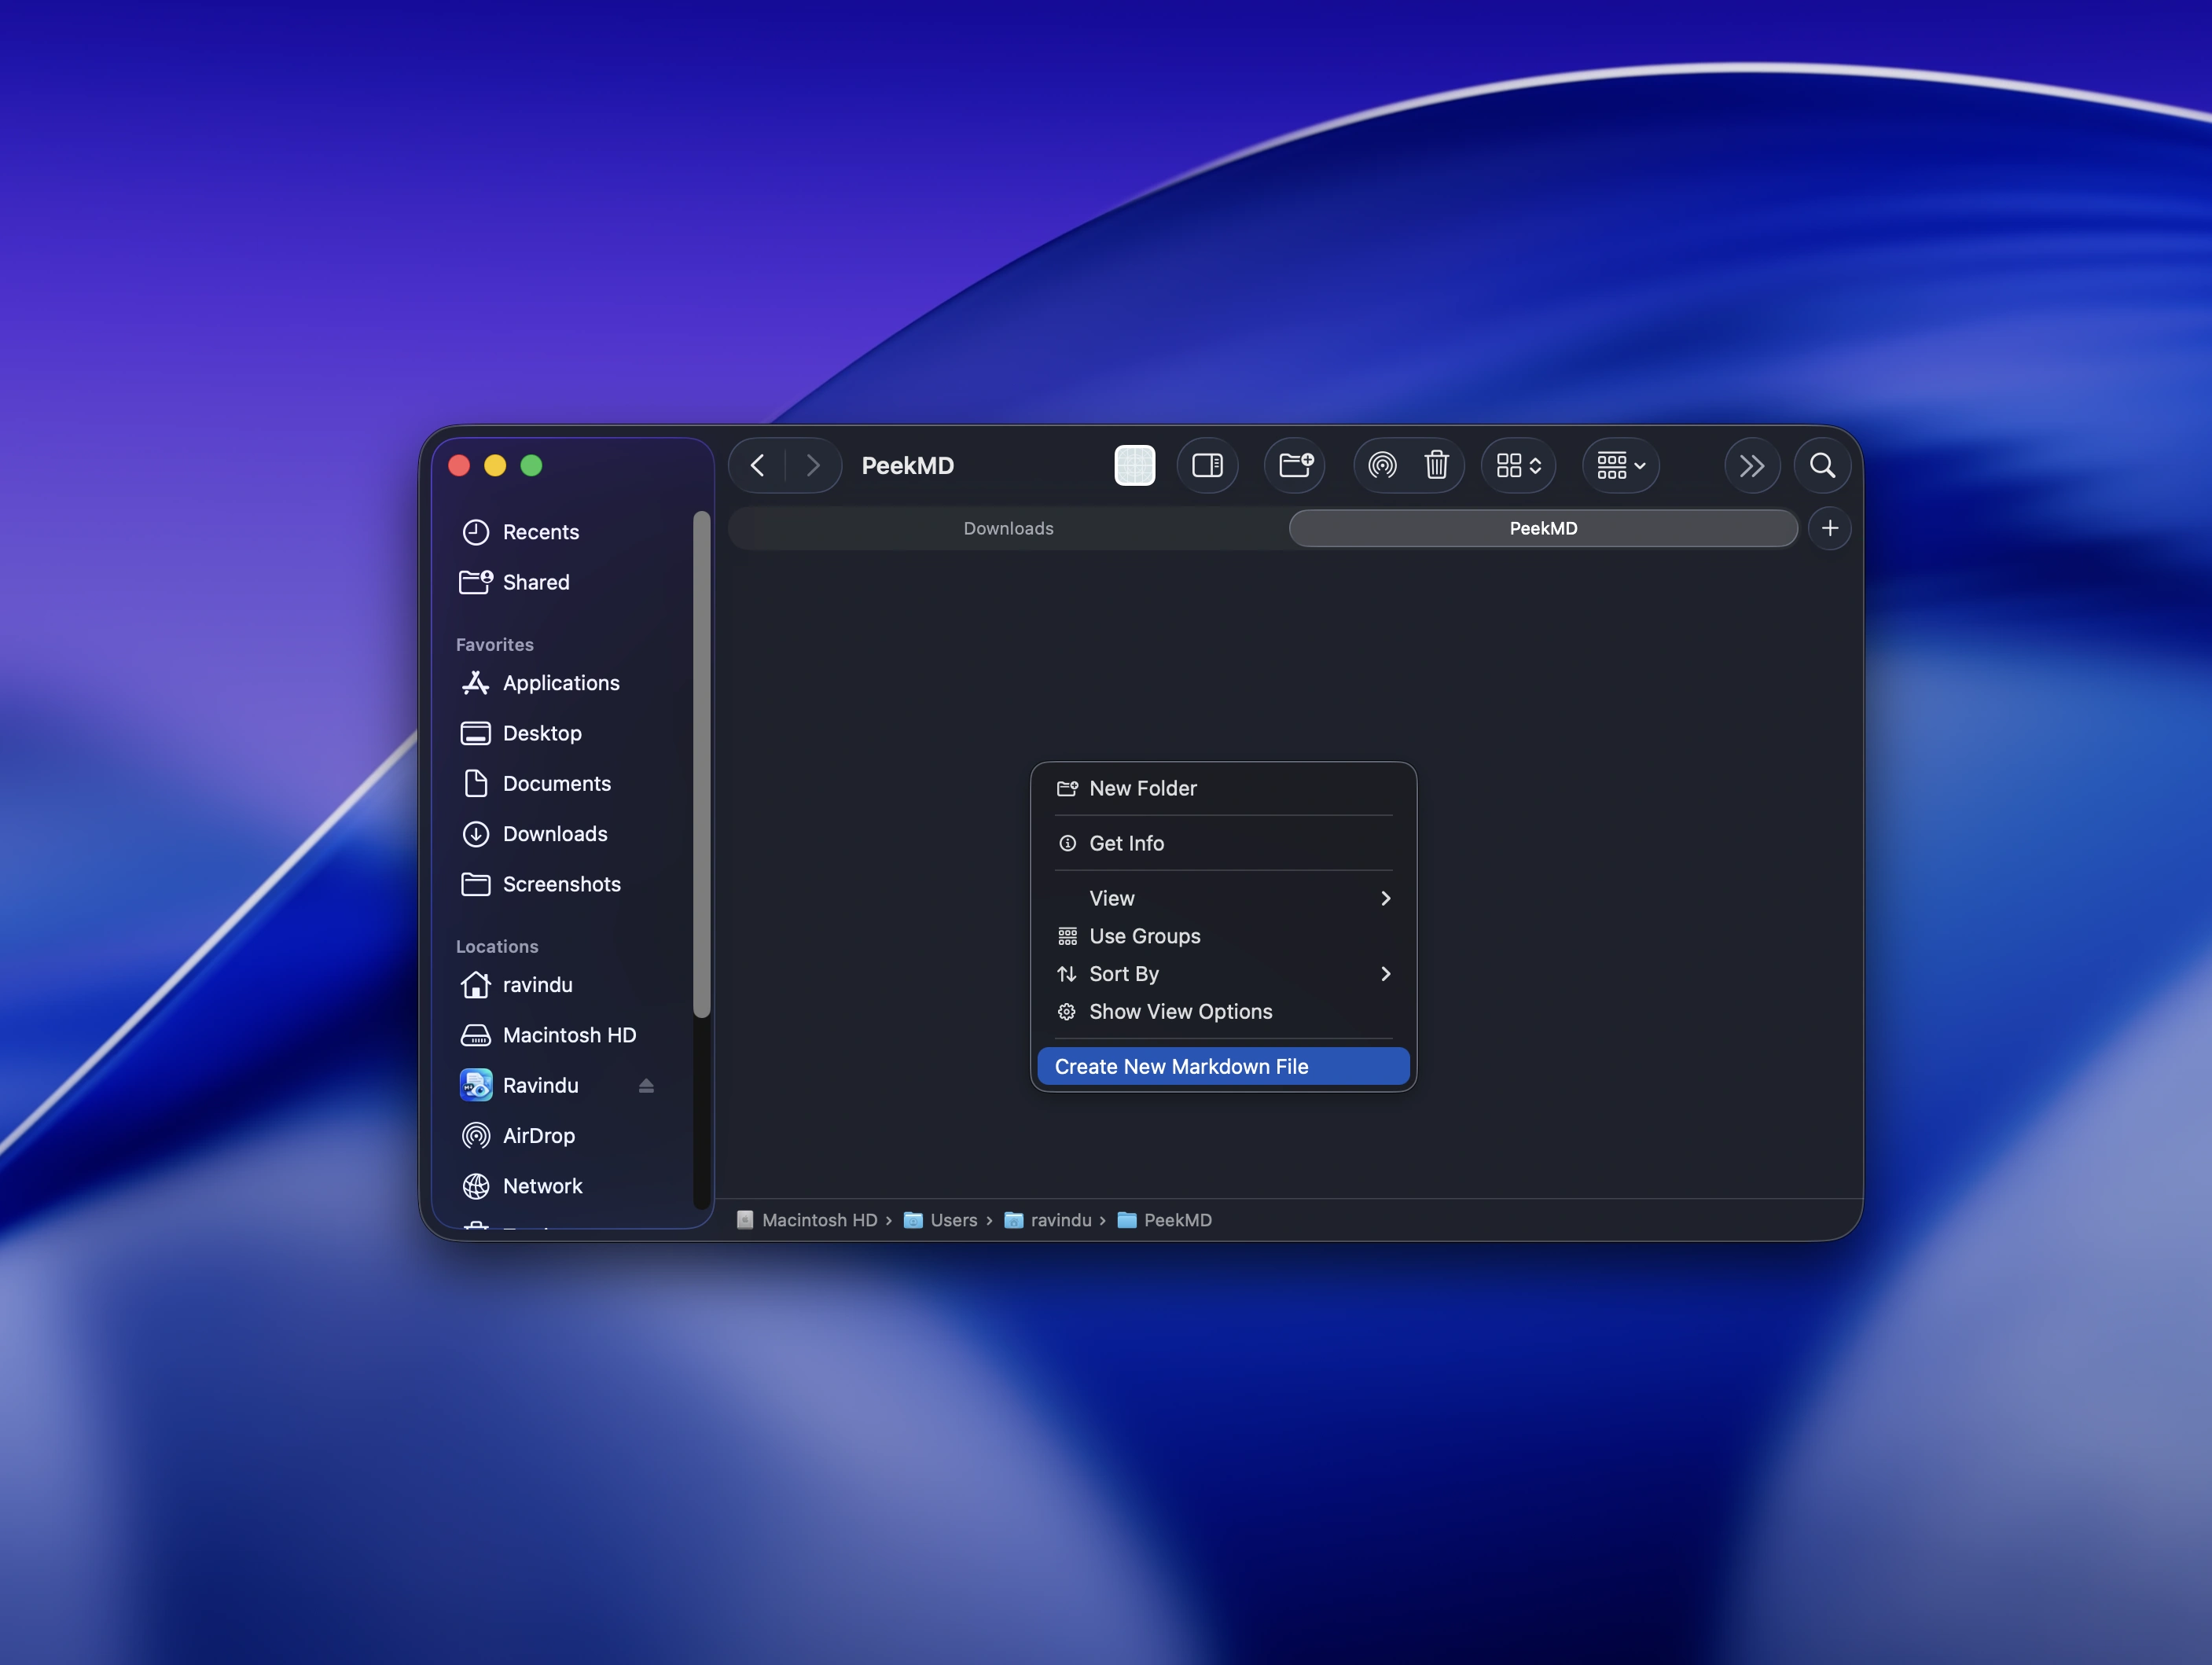This screenshot has height=1665, width=2212.
Task: Click the Network globe icon in sidebar
Action: pyautogui.click(x=475, y=1186)
